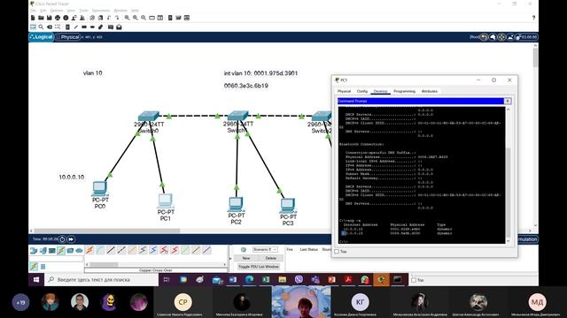Switch to the Physical workspace tab

(x=67, y=37)
